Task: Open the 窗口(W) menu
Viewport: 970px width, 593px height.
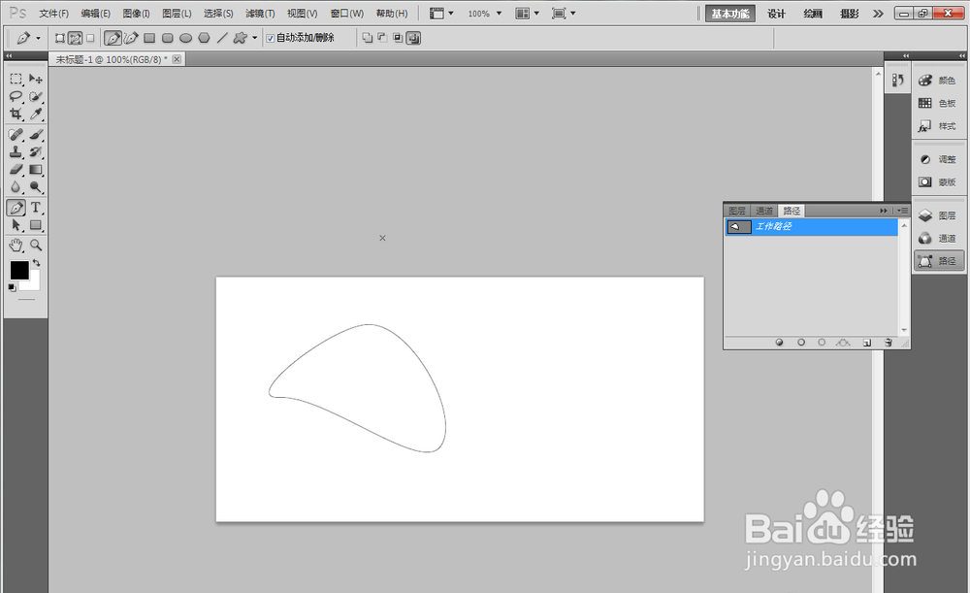Action: tap(346, 13)
